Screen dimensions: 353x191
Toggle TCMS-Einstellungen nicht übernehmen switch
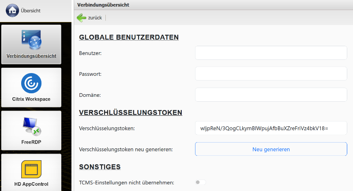tap(200, 182)
